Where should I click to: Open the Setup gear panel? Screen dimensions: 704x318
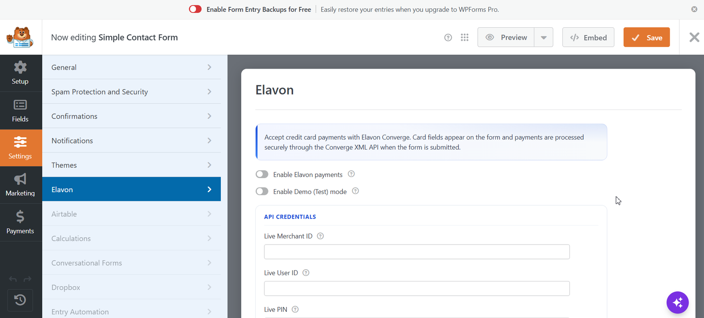[20, 73]
